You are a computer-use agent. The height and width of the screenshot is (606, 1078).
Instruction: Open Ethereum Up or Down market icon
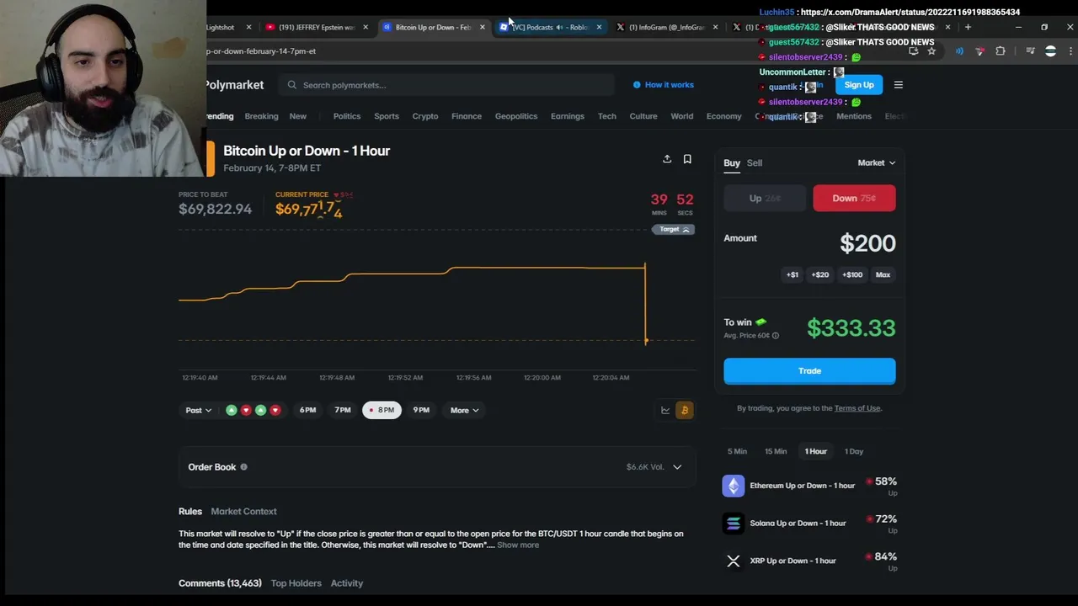click(x=734, y=486)
